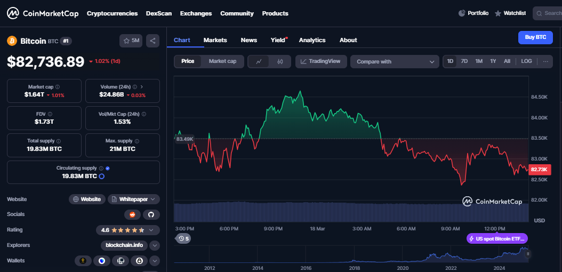Open the Compare with dropdown
This screenshot has width=562, height=272.
[395, 61]
